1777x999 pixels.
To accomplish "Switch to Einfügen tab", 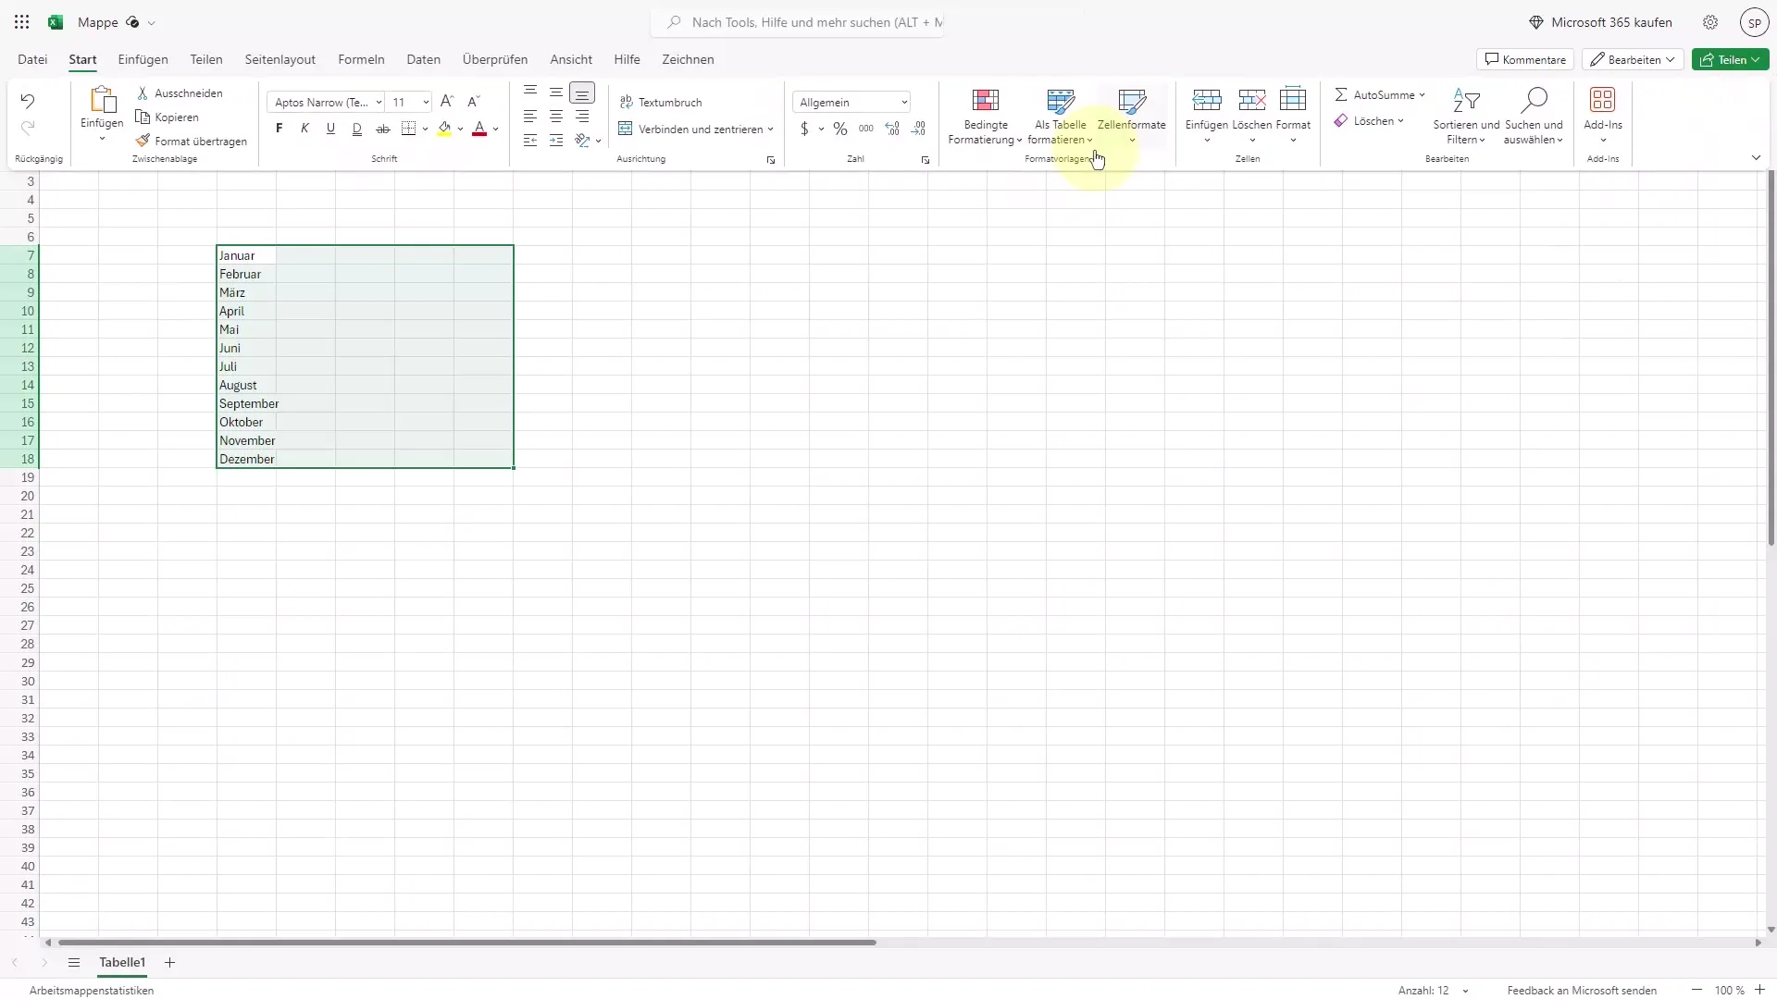I will [143, 59].
